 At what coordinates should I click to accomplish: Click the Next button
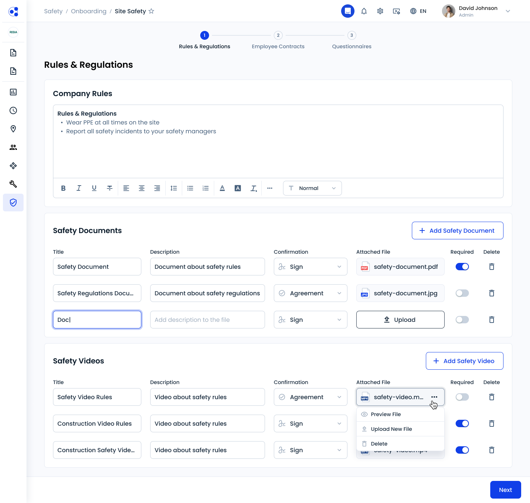point(506,490)
